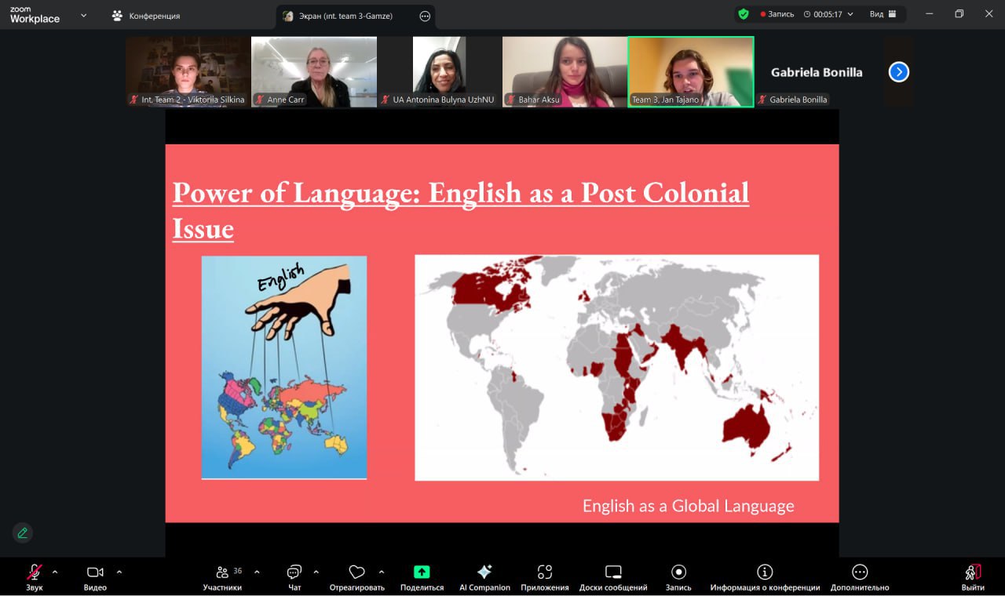Open the Вид view dropdown
This screenshot has width=1005, height=596.
pyautogui.click(x=883, y=13)
